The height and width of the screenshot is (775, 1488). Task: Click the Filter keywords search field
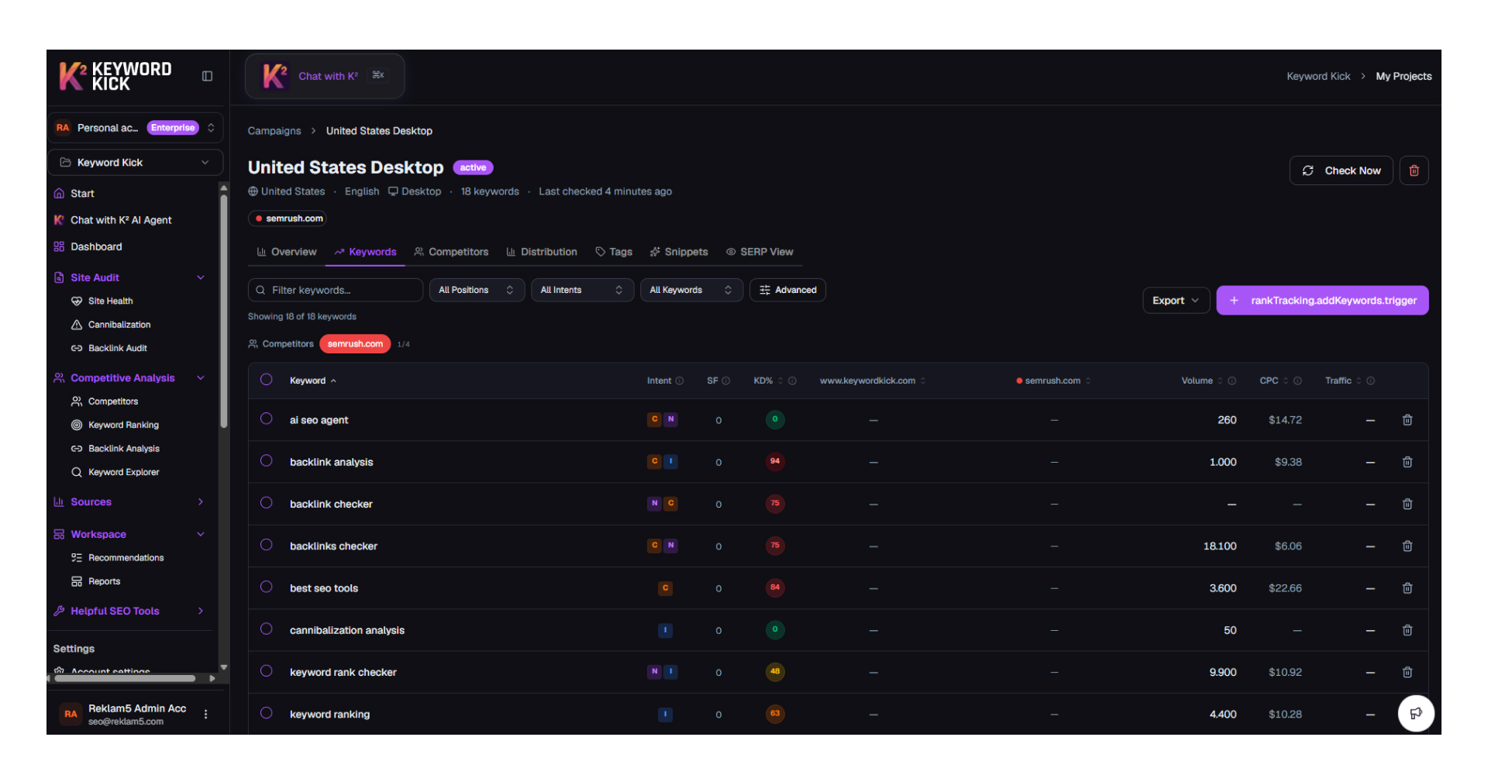(336, 290)
